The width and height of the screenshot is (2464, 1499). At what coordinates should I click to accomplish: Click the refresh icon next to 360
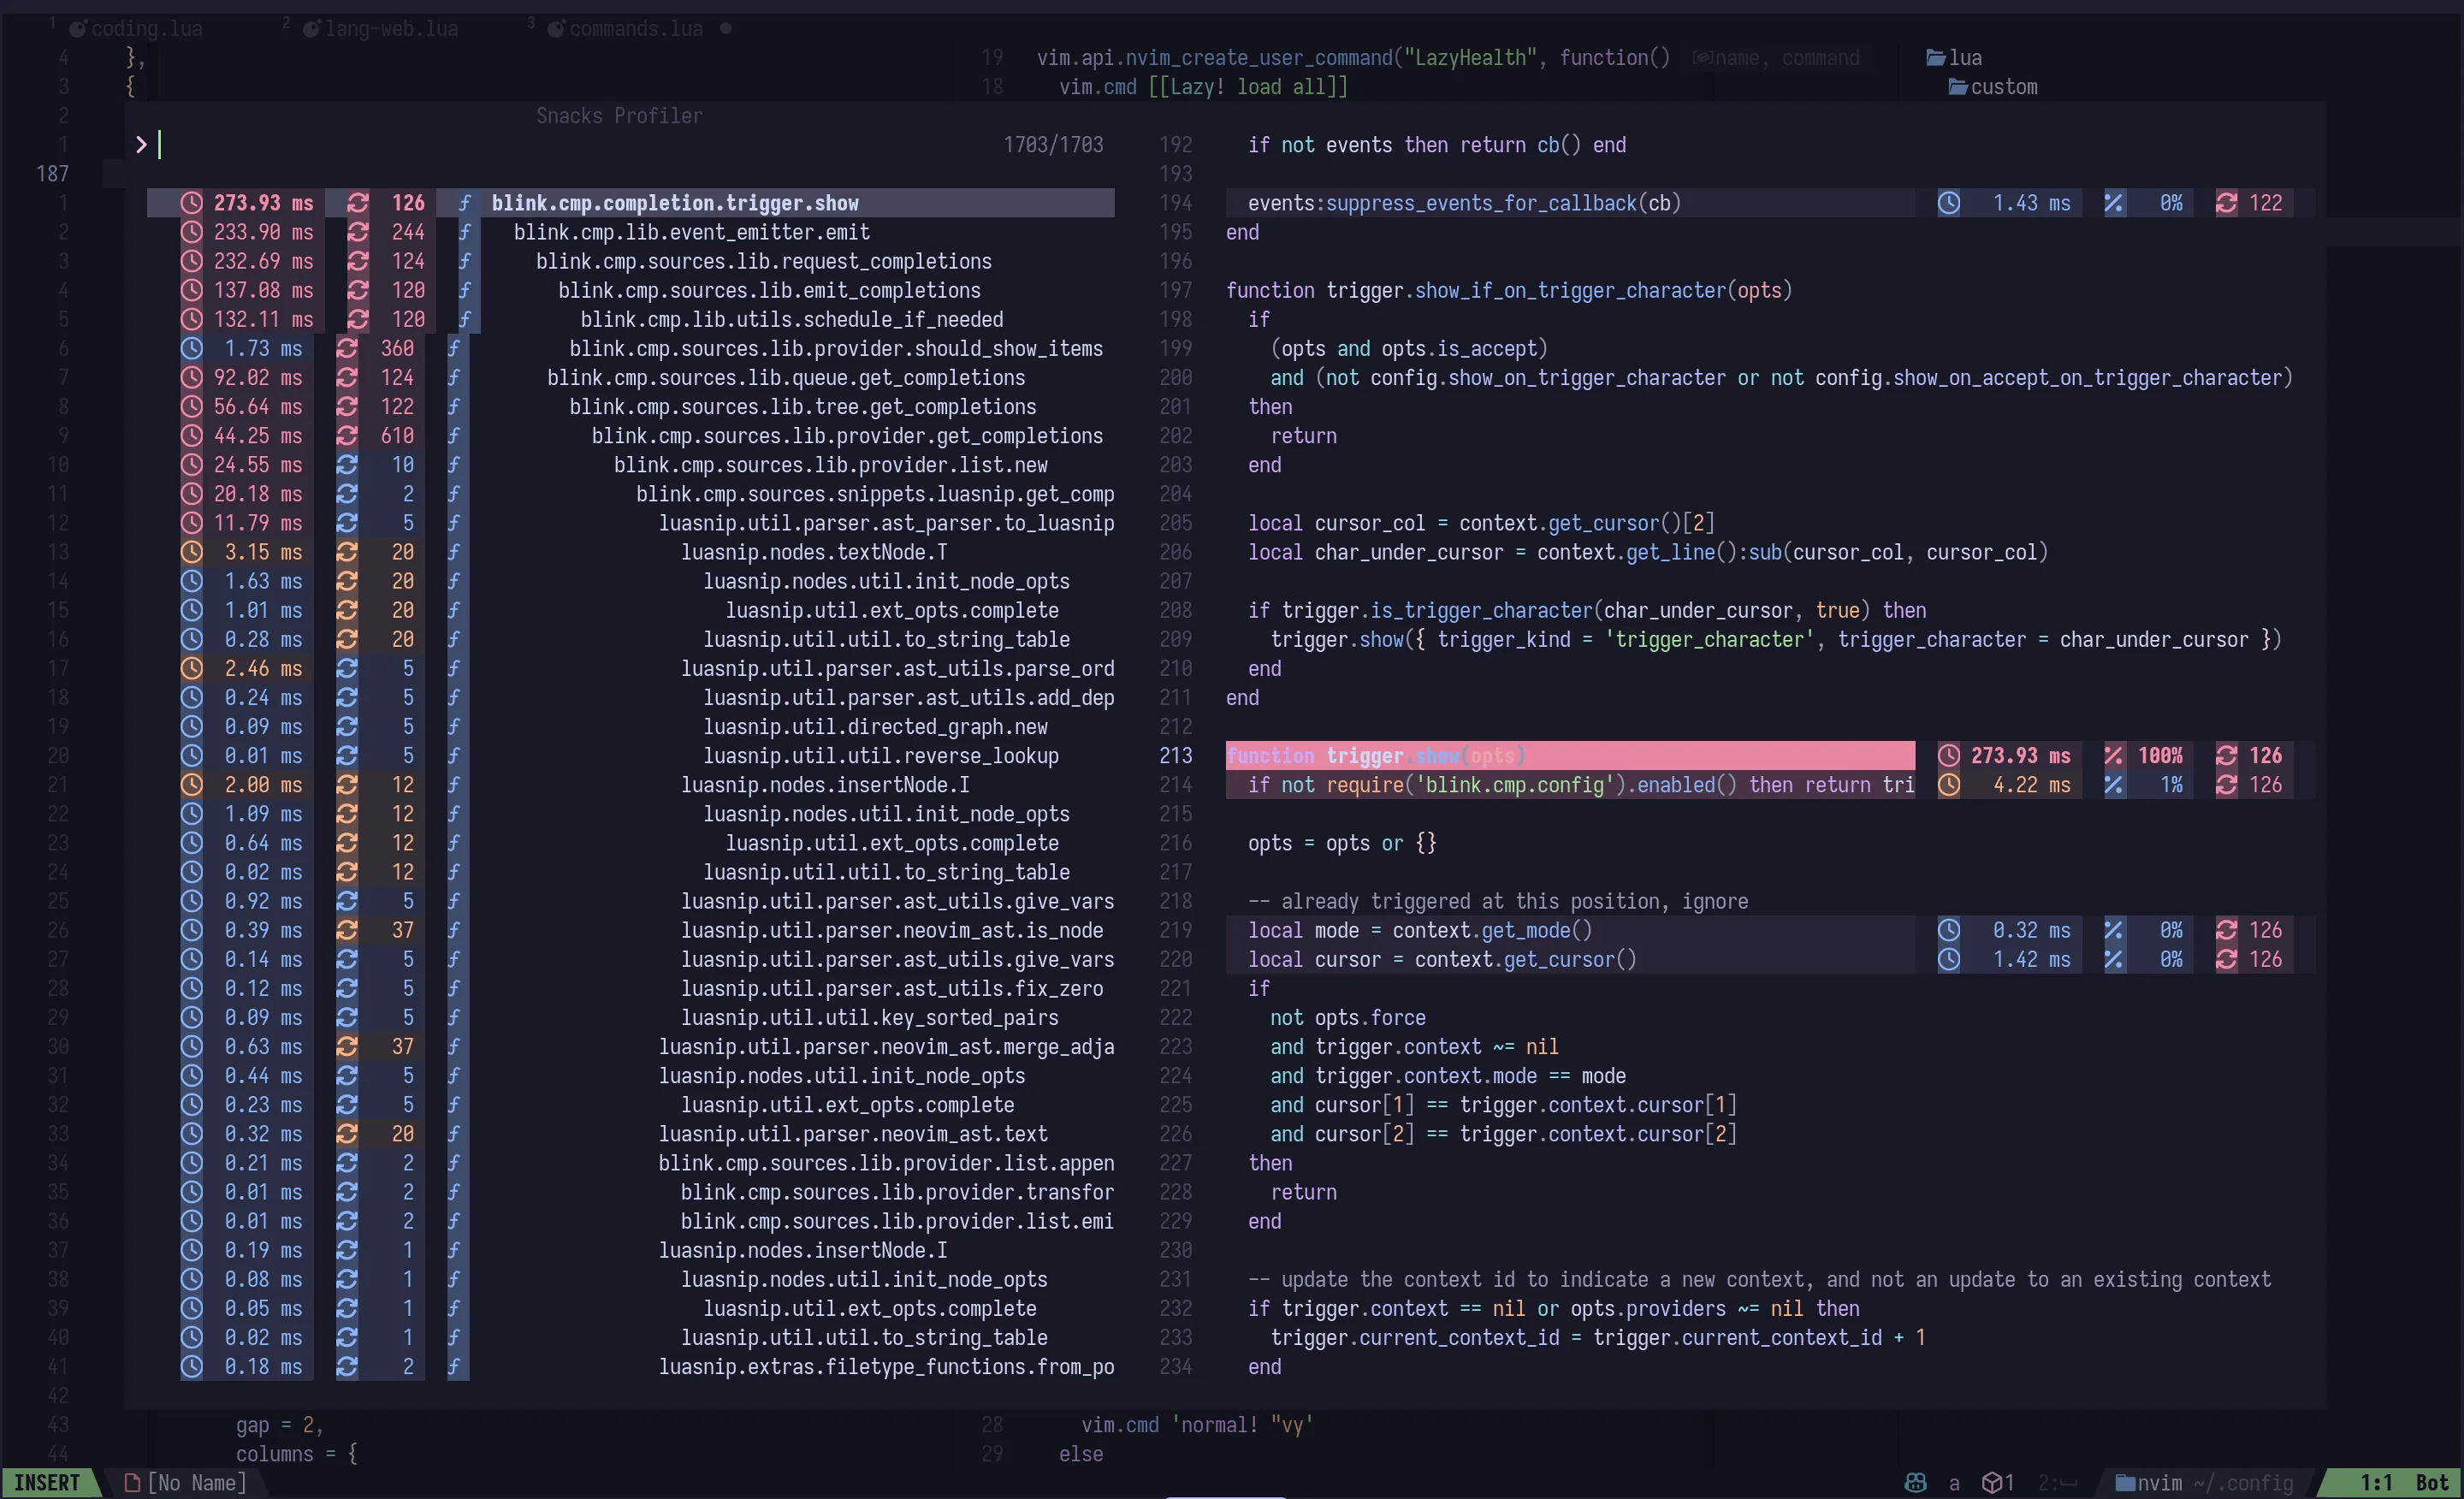click(346, 348)
